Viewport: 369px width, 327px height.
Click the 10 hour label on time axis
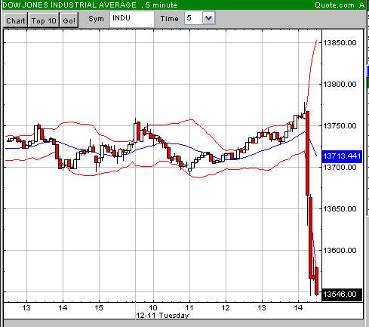pyautogui.click(x=153, y=307)
